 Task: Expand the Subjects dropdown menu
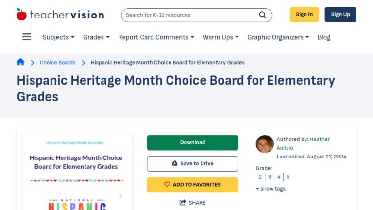pos(58,37)
